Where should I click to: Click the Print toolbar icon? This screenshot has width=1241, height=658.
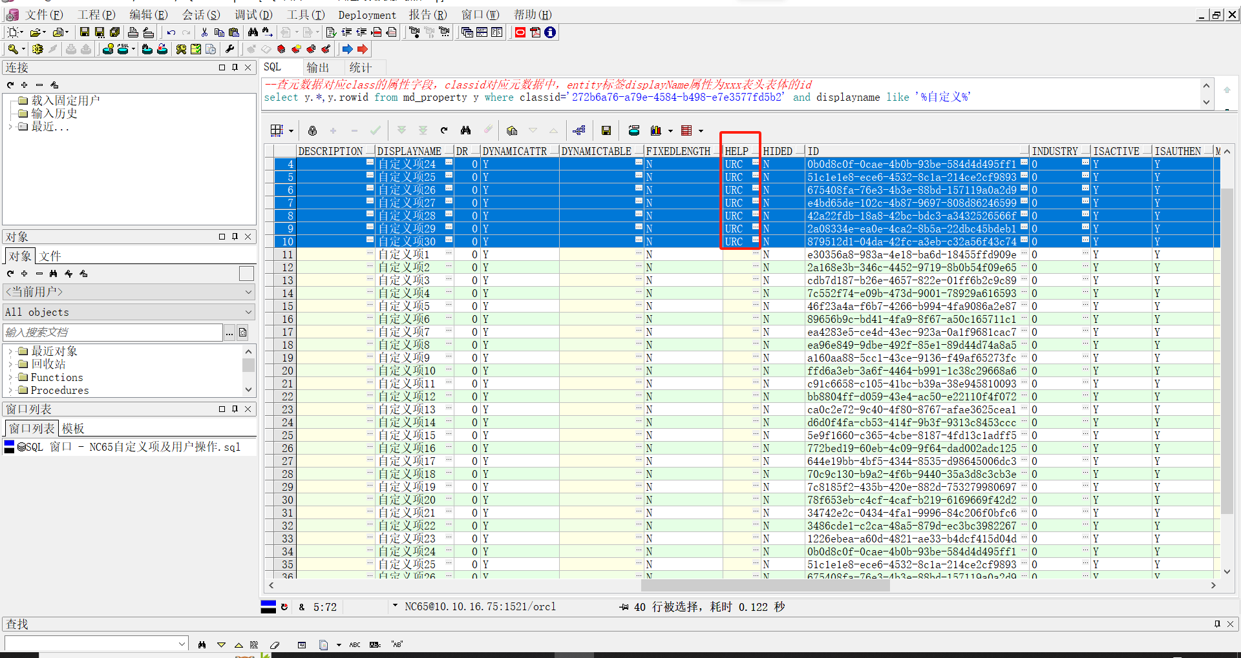click(133, 32)
